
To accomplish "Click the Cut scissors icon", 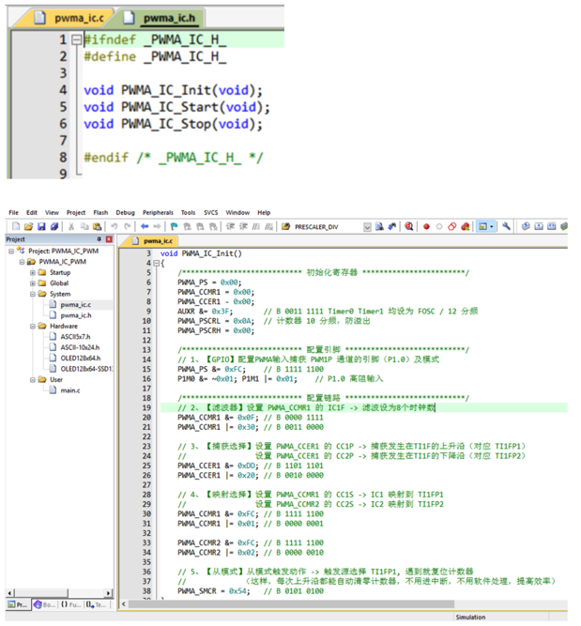I will [71, 227].
